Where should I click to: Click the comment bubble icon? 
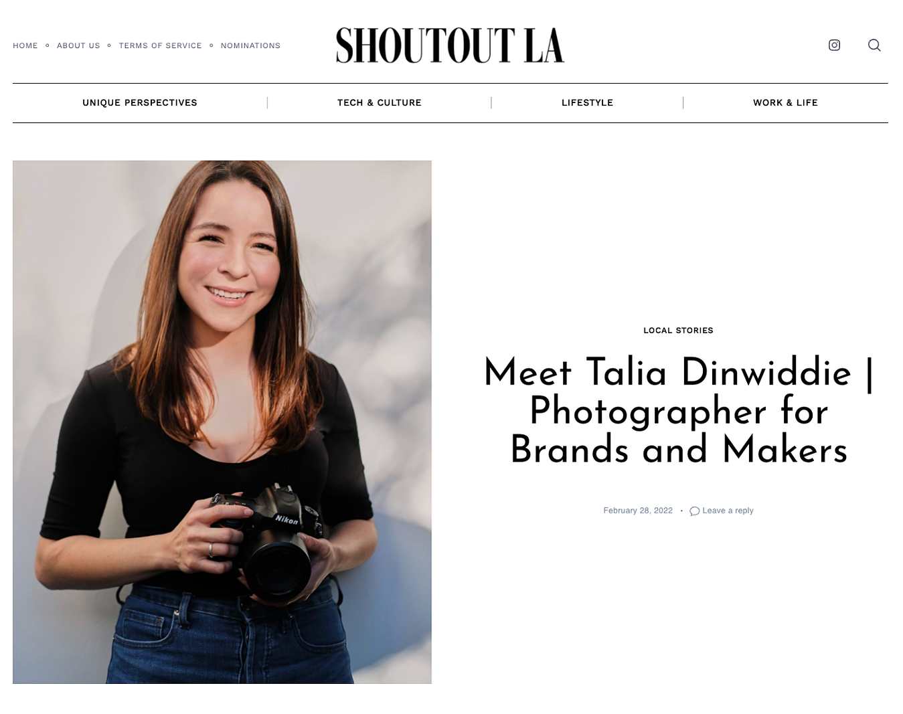coord(694,511)
